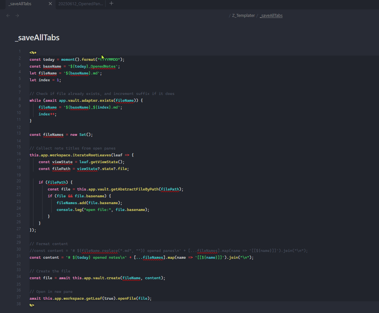Click the "opened notes\n" content line

point(142,257)
